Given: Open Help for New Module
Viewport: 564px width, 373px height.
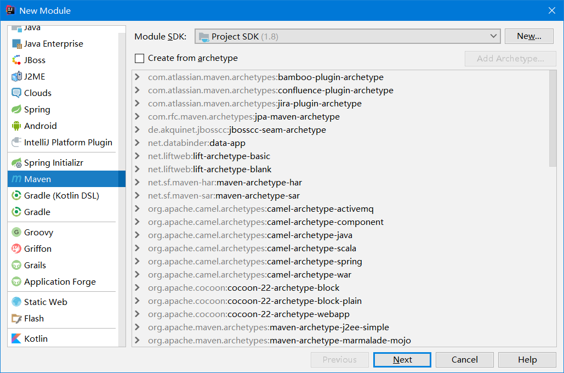Looking at the screenshot, I should pos(527,360).
